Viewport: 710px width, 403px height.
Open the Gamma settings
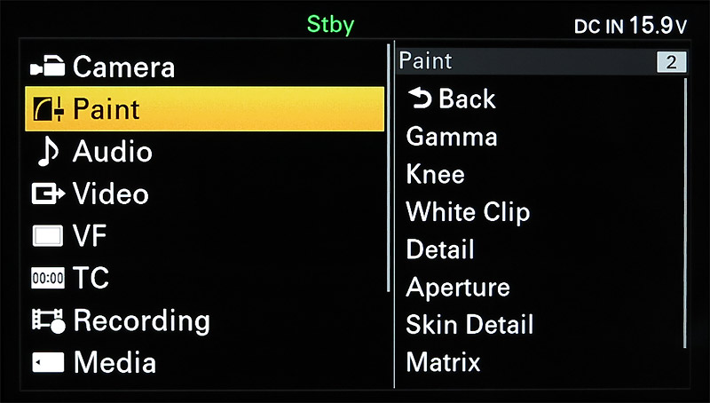(x=451, y=137)
